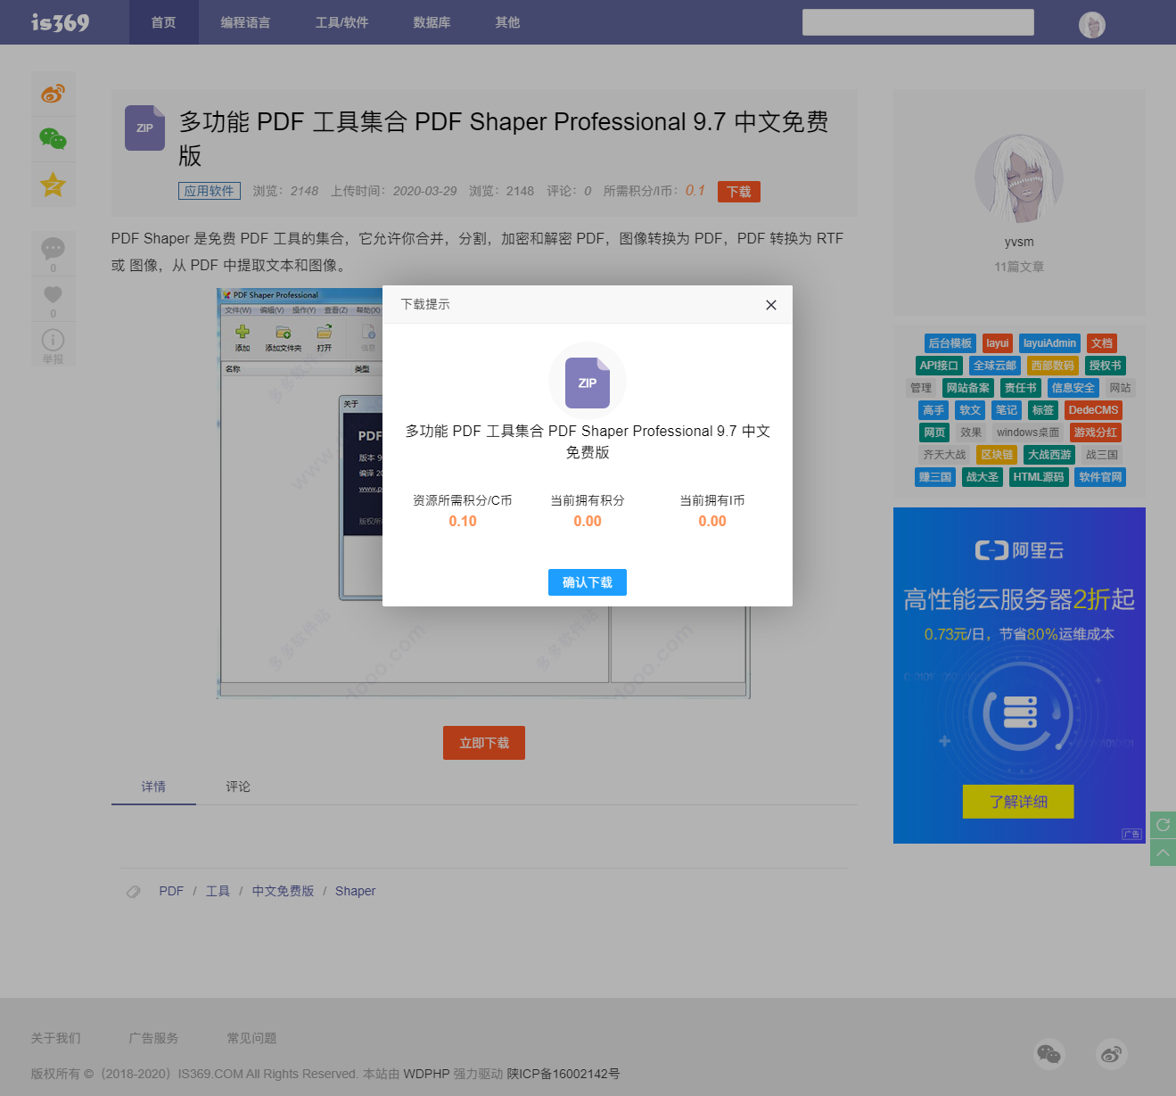The image size is (1176, 1096).
Task: Open 其他 navigation menu
Action: coord(507,22)
